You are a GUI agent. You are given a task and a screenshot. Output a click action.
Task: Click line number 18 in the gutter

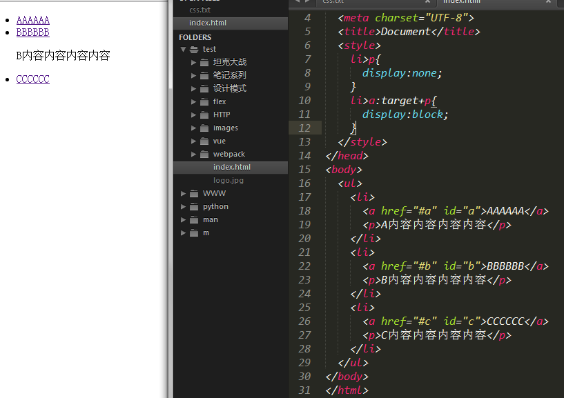click(x=304, y=211)
